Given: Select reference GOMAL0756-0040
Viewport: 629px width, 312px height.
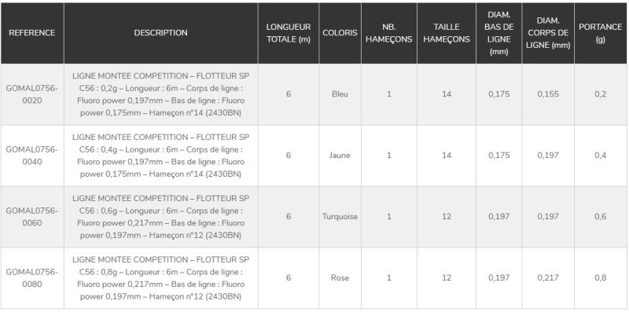Looking at the screenshot, I should pyautogui.click(x=32, y=156).
